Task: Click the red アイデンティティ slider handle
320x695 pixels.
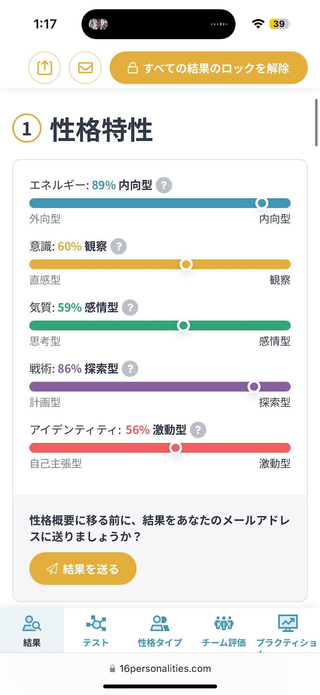Action: point(175,448)
